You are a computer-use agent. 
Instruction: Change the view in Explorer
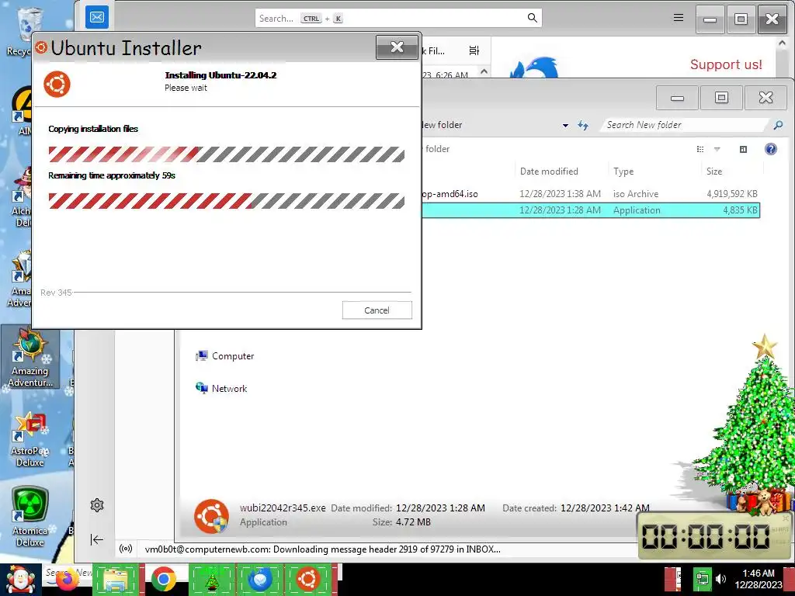point(700,149)
